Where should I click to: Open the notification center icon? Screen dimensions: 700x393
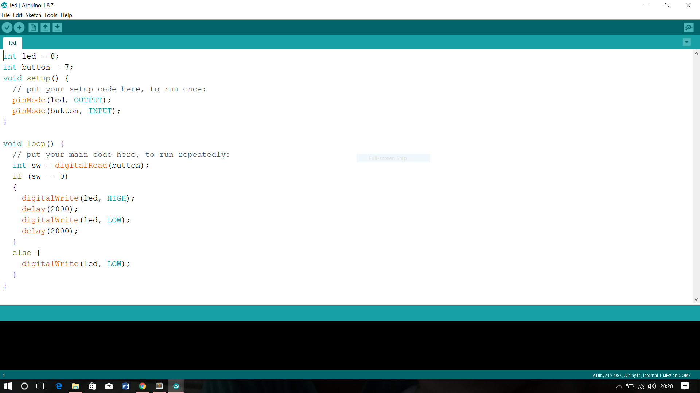(x=685, y=386)
